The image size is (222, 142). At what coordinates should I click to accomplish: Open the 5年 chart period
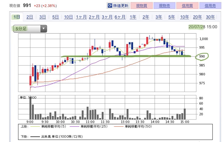[x=171, y=17]
